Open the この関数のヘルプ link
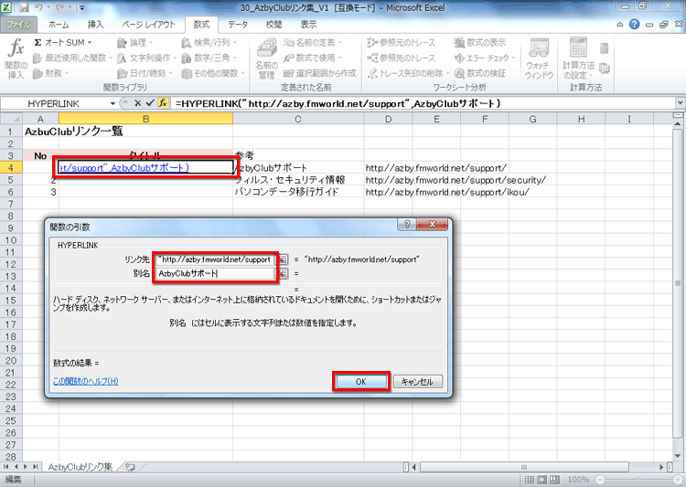The image size is (686, 487). pyautogui.click(x=86, y=381)
